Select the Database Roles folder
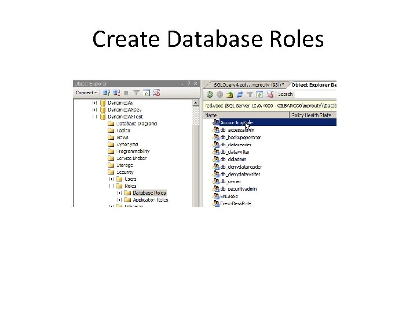 coord(149,193)
